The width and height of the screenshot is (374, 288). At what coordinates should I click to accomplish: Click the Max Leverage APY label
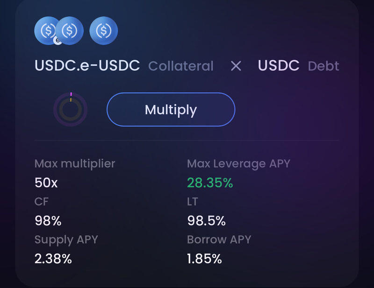tap(238, 164)
